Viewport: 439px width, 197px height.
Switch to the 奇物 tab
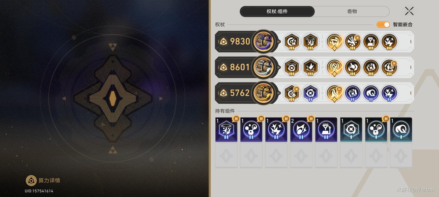click(352, 11)
